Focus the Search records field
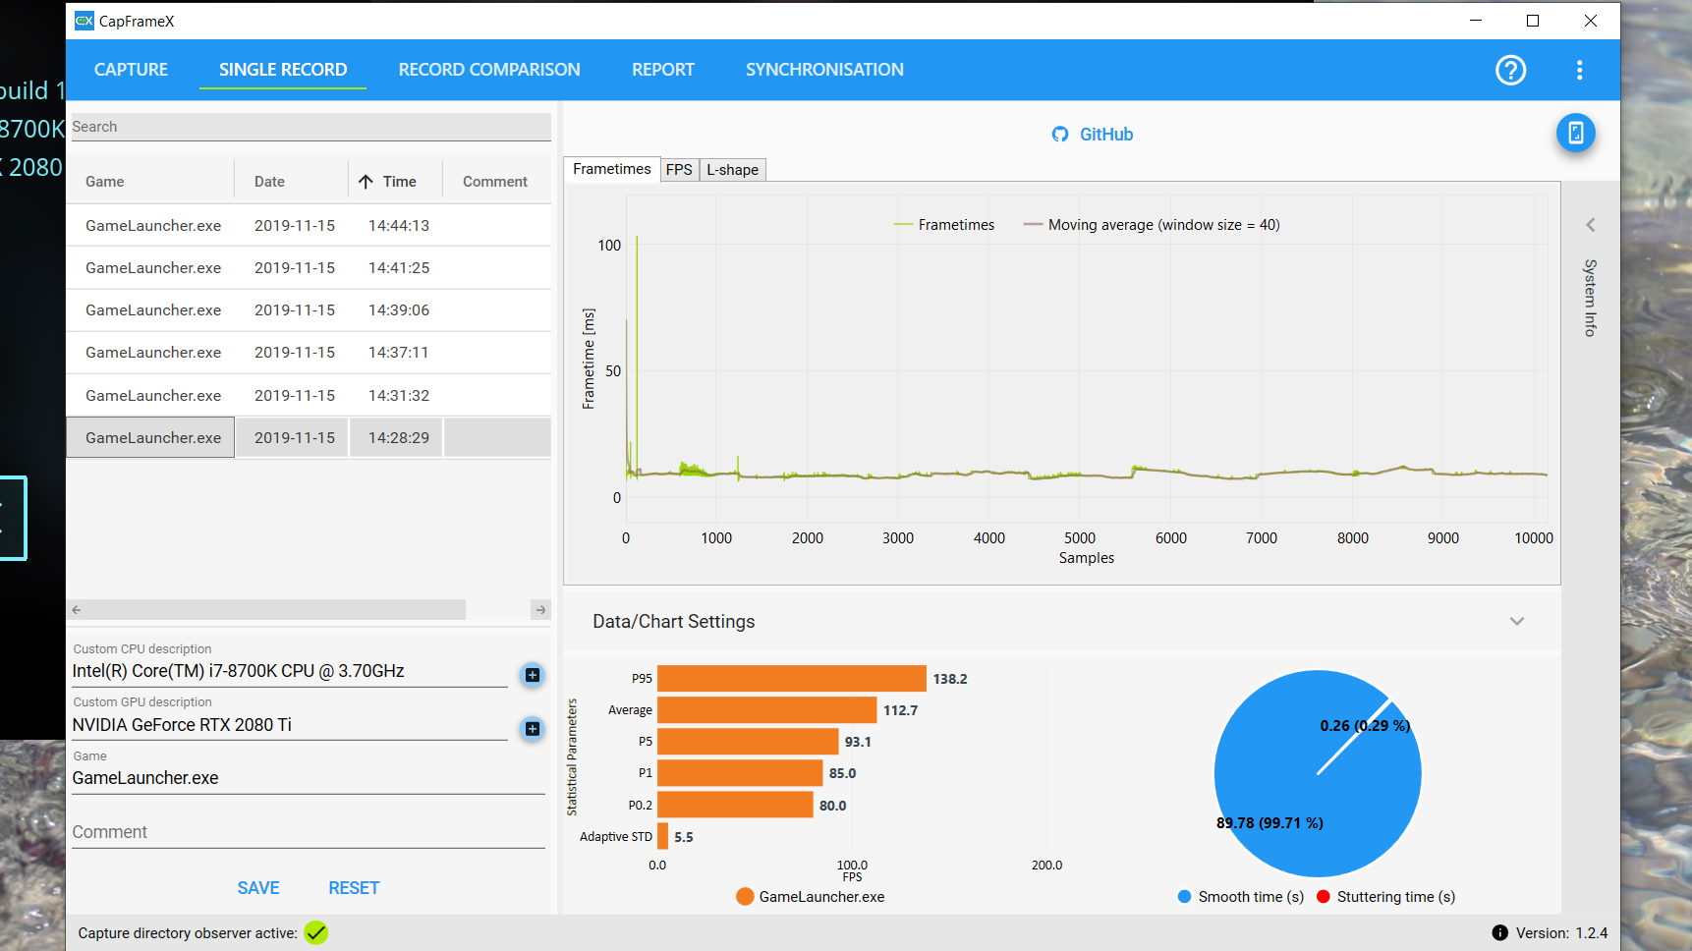Viewport: 1692px width, 951px height. pos(310,127)
